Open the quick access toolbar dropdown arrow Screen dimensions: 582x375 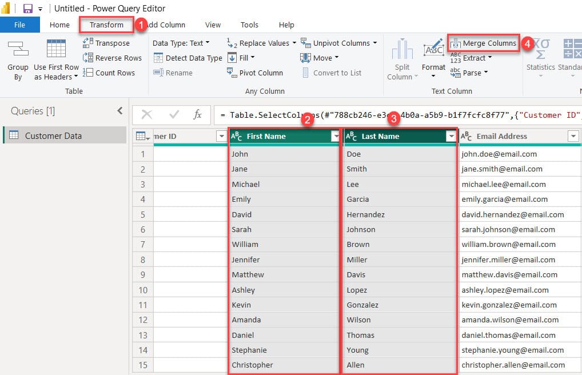[40, 9]
